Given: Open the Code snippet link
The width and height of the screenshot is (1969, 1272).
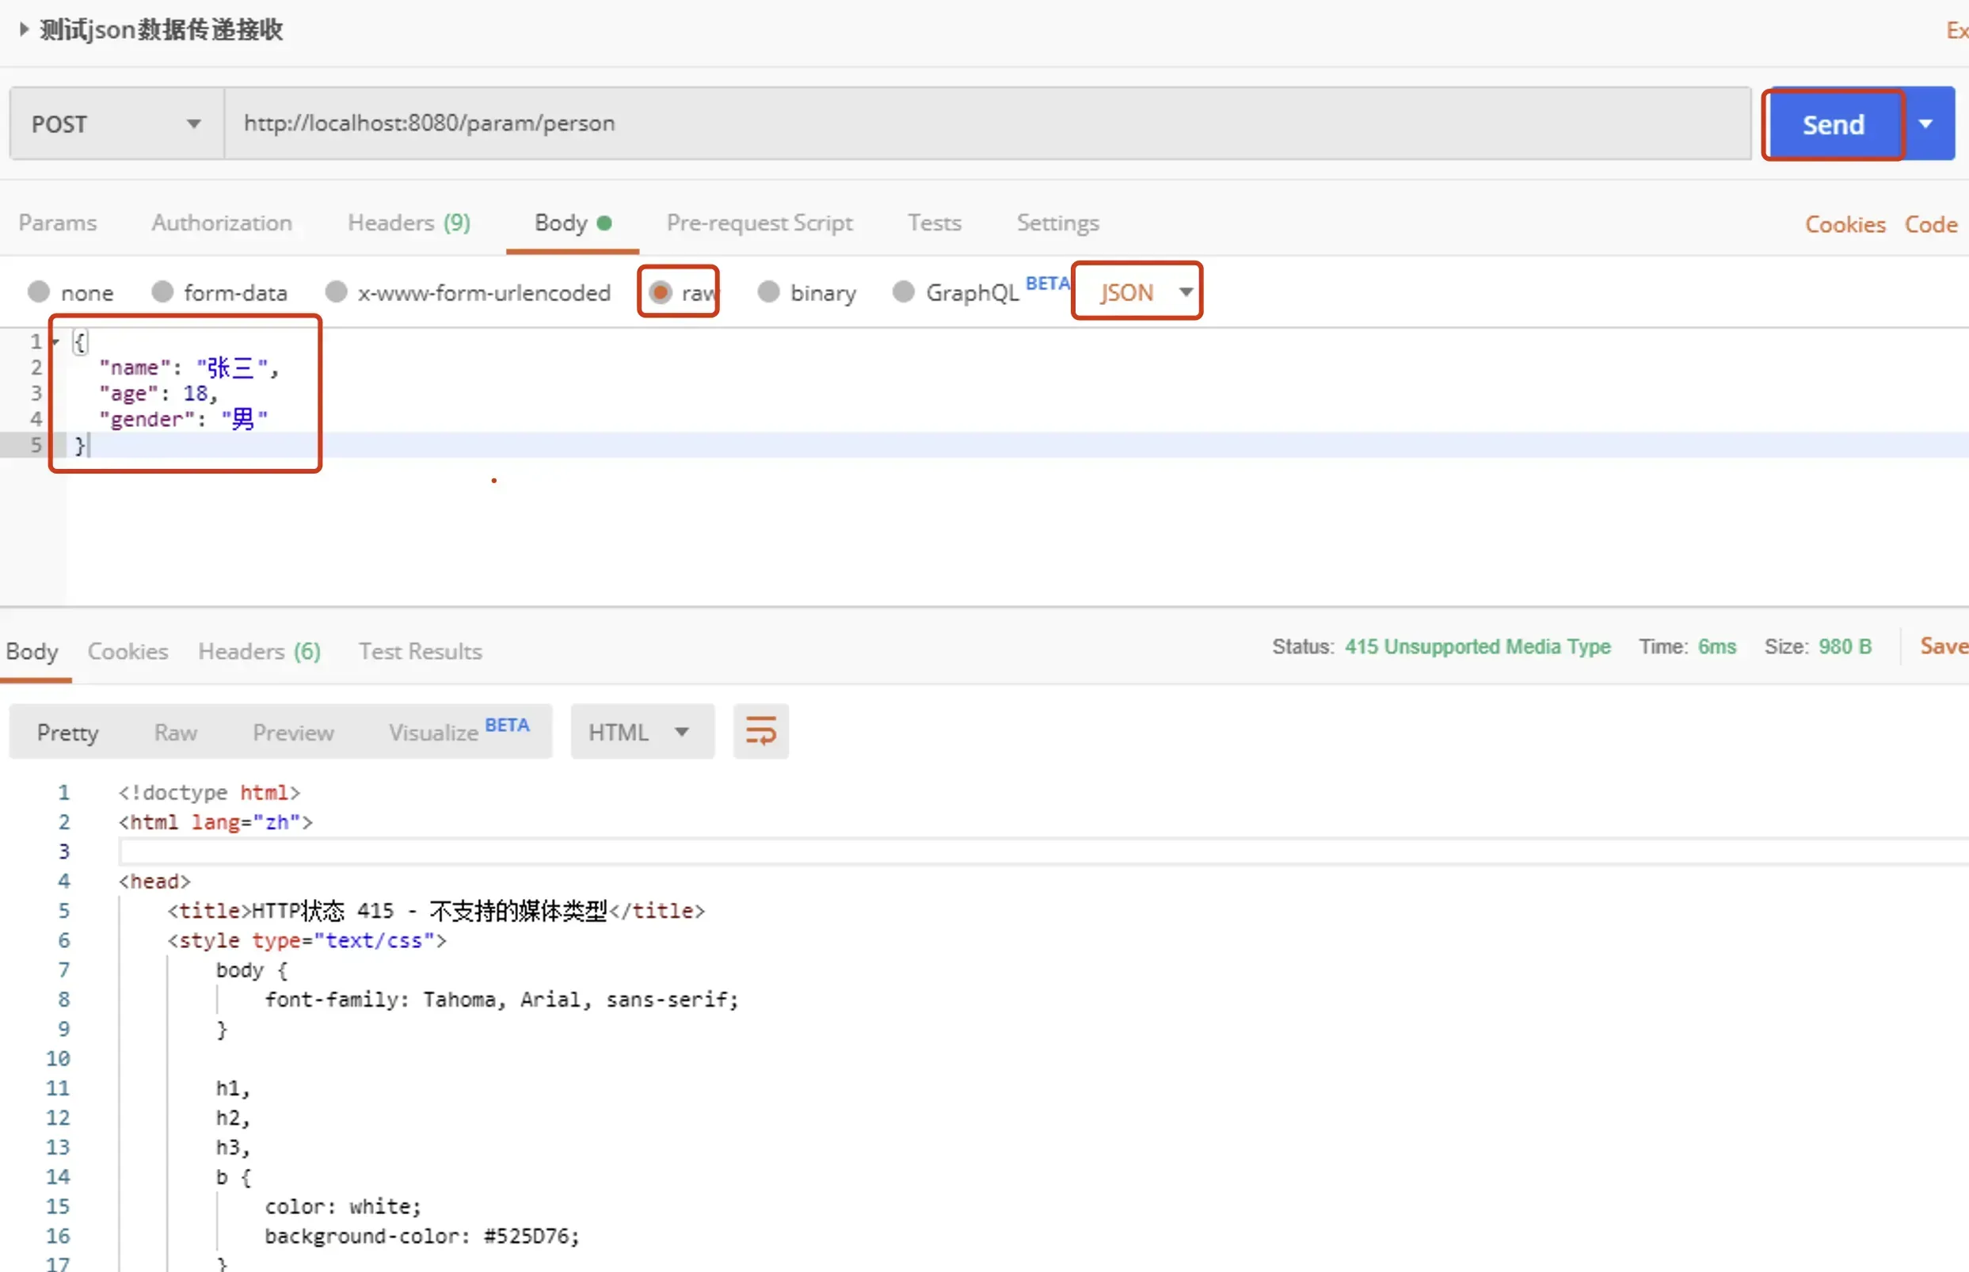Looking at the screenshot, I should pos(1930,225).
